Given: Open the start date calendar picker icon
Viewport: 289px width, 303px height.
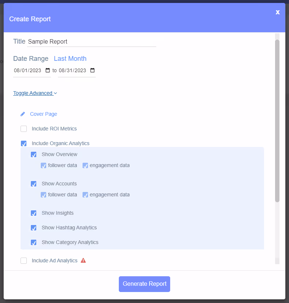Looking at the screenshot, I should [x=48, y=70].
